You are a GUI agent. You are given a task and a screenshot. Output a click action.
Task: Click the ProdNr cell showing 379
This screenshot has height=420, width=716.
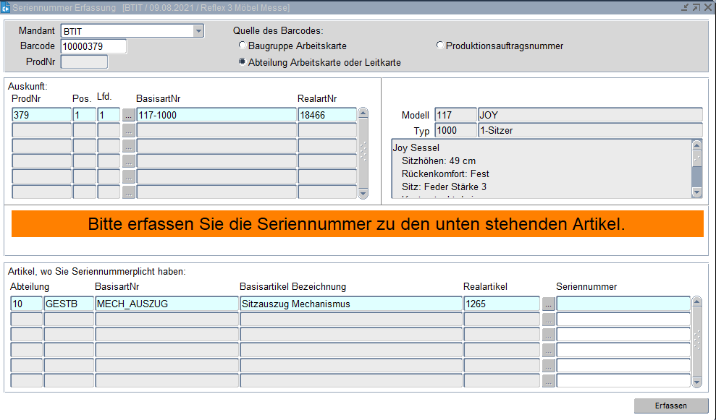click(x=41, y=115)
